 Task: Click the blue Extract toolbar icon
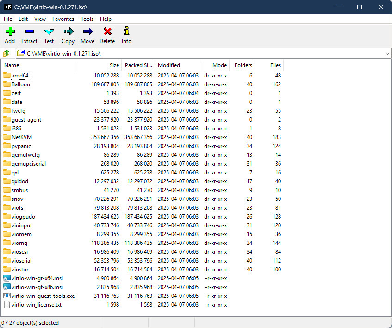point(29,32)
